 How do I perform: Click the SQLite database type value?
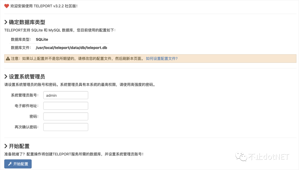click(x=42, y=40)
